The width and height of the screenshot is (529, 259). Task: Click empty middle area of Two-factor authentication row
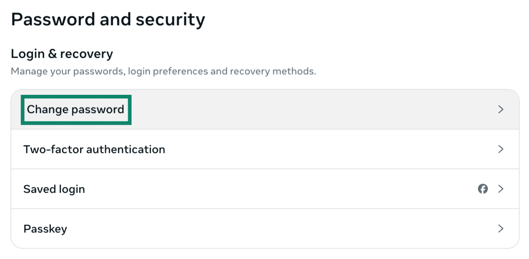[318, 149]
